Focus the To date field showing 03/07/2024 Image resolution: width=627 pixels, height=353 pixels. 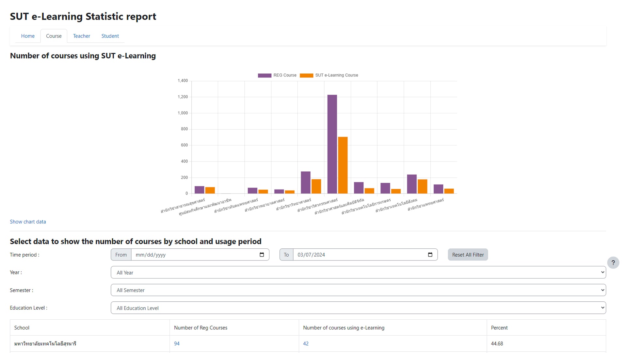365,255
